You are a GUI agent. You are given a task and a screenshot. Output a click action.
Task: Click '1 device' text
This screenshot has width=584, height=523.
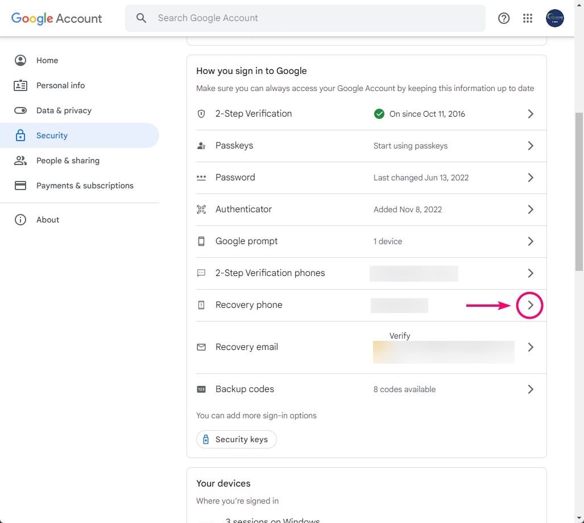(388, 241)
